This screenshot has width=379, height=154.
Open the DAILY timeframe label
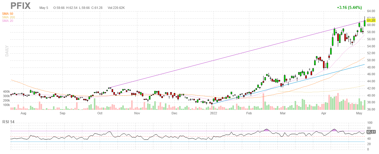pyautogui.click(x=6, y=51)
